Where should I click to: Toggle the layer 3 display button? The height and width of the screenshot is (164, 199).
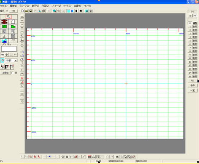195,34
